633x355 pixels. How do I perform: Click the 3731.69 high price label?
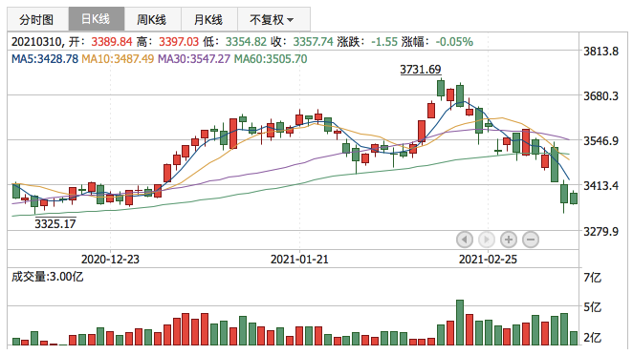(421, 70)
